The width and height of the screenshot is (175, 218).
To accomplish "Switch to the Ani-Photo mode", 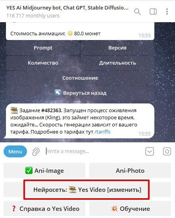I will click(x=130, y=170).
